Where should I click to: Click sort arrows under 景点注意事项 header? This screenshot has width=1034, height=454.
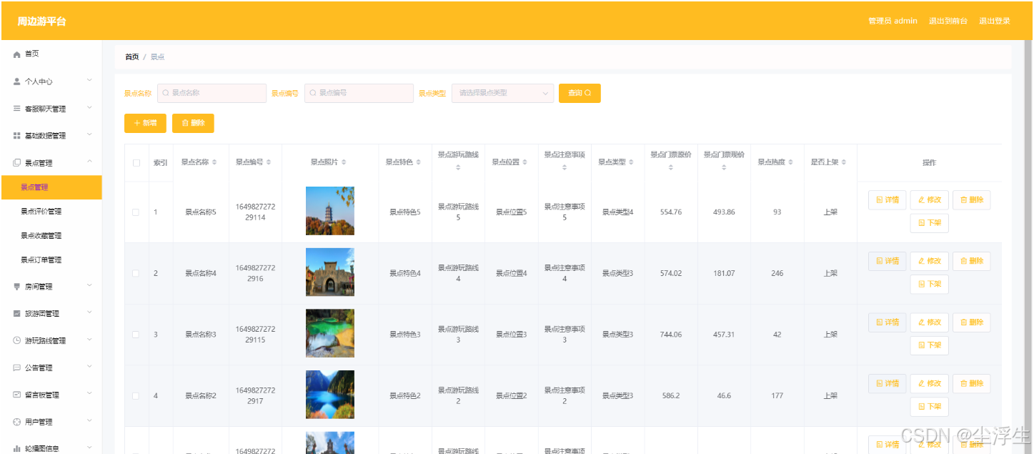(x=565, y=168)
